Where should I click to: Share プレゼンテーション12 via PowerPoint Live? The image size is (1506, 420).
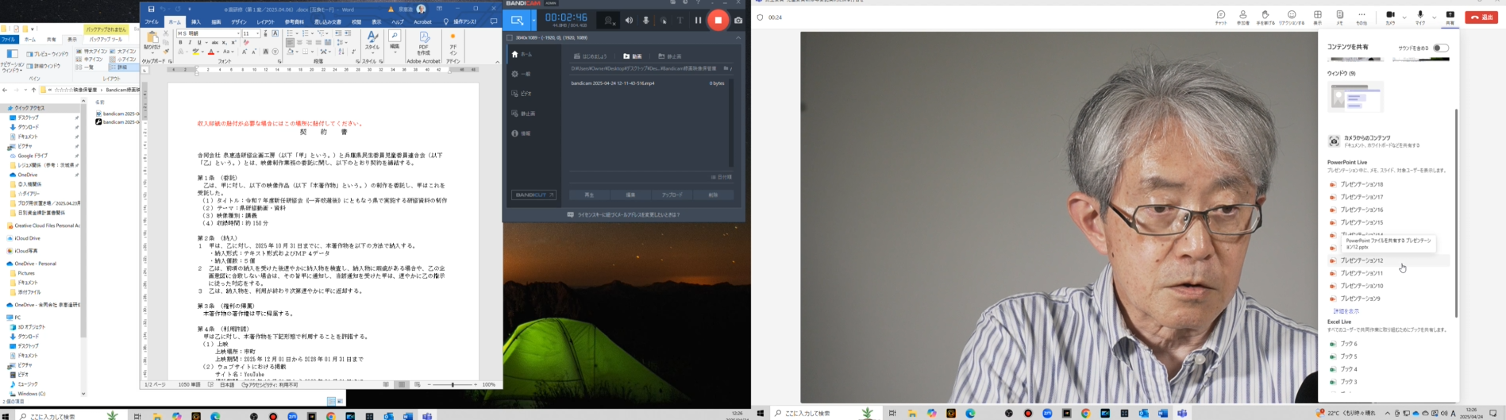point(1389,260)
